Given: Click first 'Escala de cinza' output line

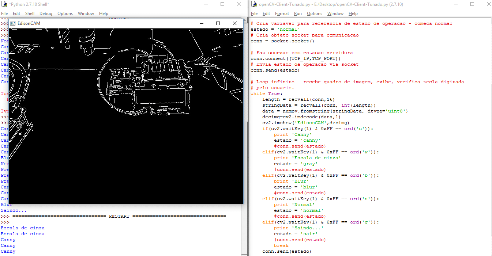Looking at the screenshot, I should point(23,228).
